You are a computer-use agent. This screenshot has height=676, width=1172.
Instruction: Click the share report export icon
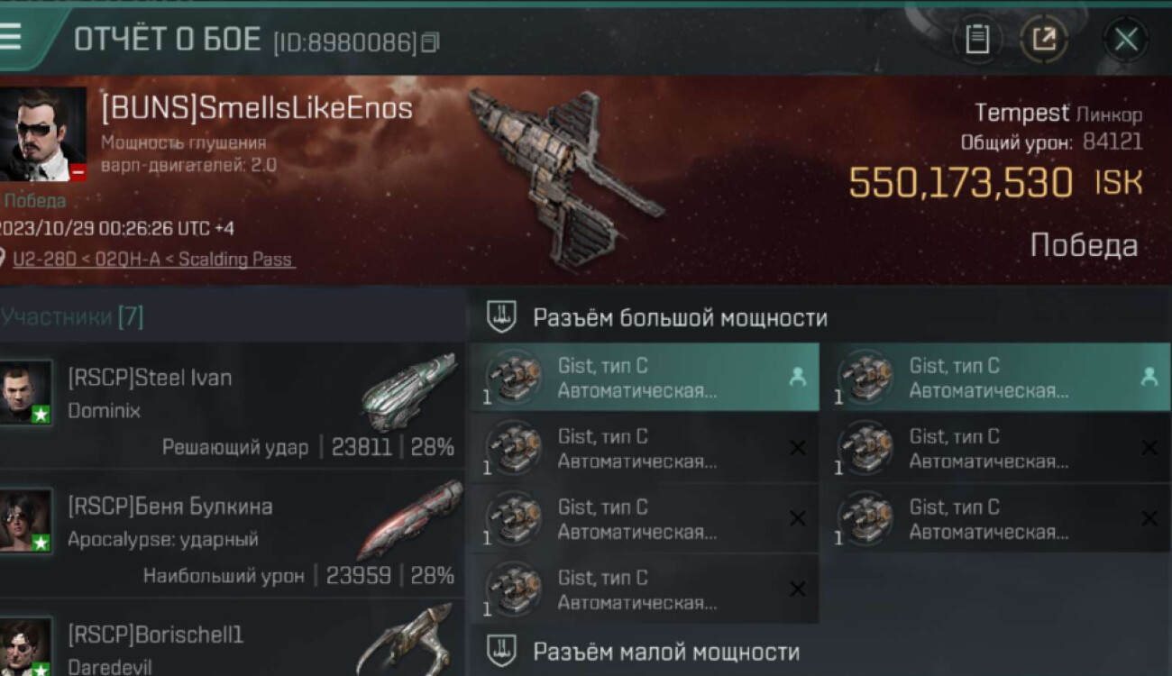[1044, 40]
